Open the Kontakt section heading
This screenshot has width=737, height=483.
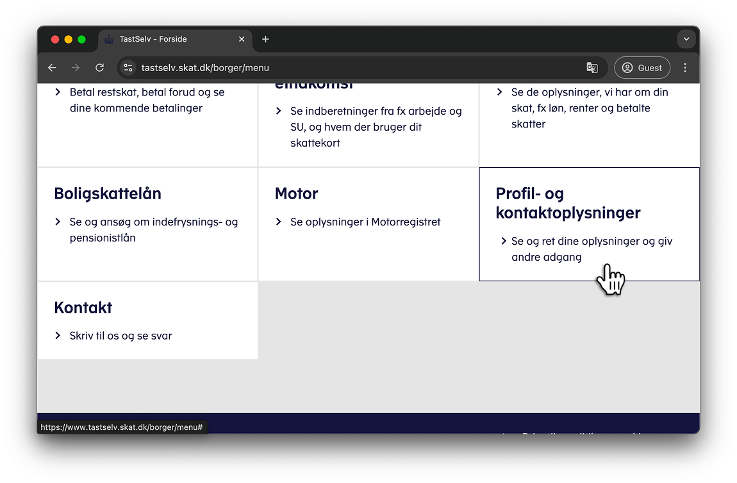click(83, 307)
